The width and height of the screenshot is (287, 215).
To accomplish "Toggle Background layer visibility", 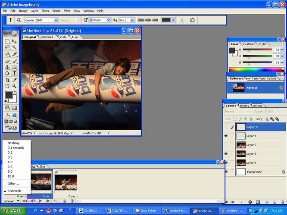I will point(226,172).
